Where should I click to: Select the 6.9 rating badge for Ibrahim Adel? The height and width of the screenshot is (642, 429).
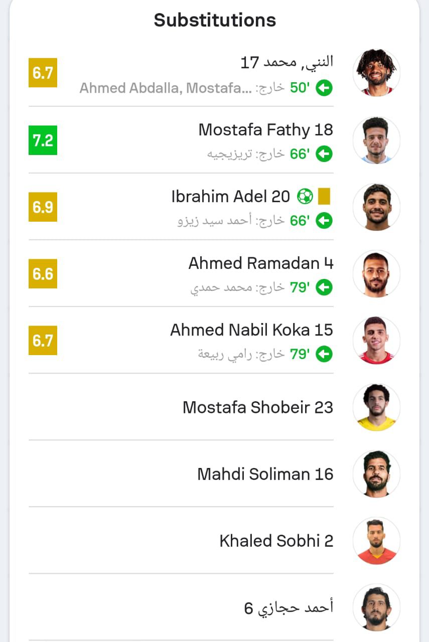43,207
